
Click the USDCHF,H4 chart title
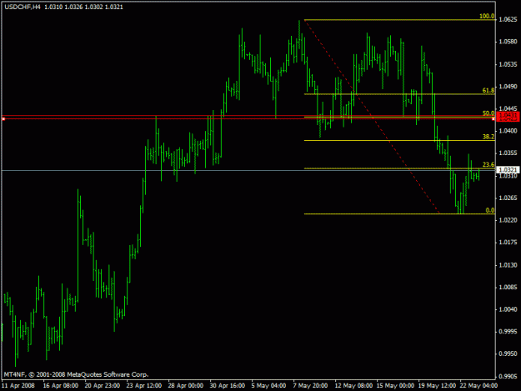pyautogui.click(x=23, y=7)
